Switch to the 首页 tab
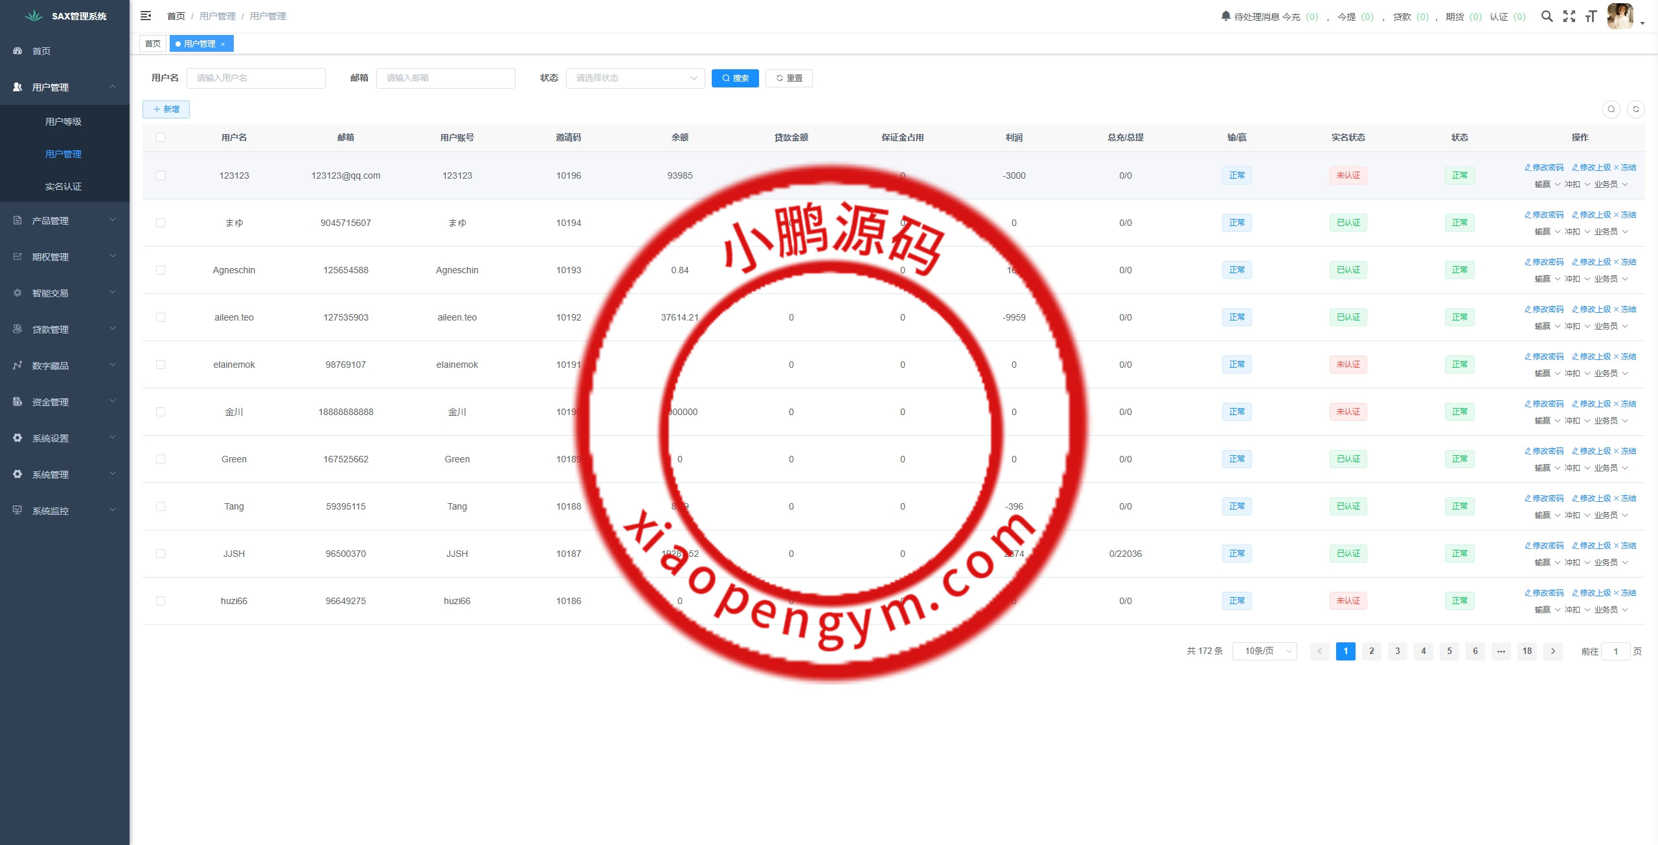 [x=153, y=43]
